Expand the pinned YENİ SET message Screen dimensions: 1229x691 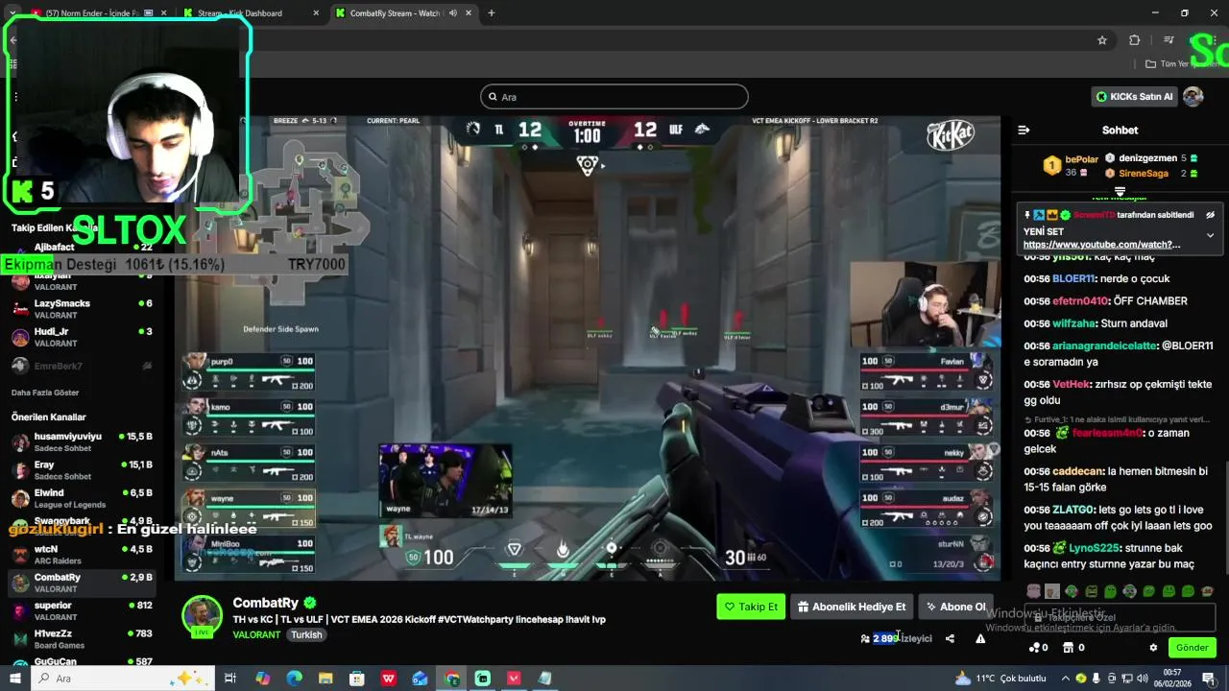[1210, 235]
